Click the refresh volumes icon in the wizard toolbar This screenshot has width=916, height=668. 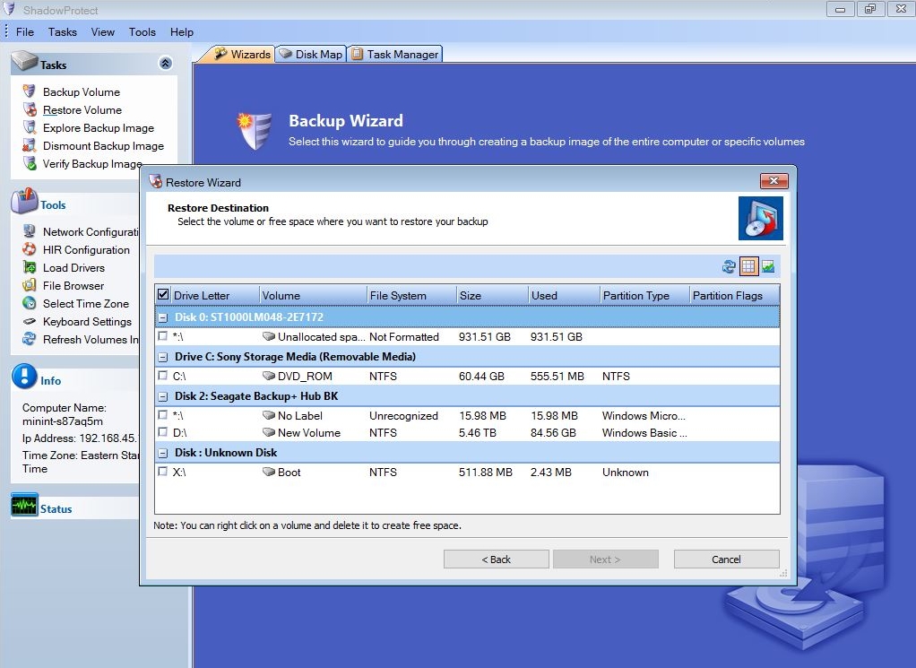(x=729, y=266)
